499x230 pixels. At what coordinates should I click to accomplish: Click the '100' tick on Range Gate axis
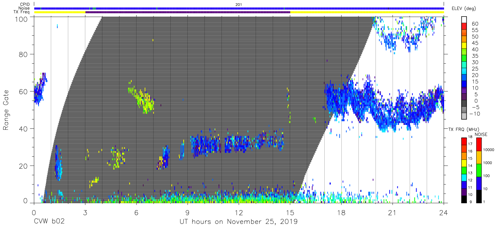coord(22,19)
